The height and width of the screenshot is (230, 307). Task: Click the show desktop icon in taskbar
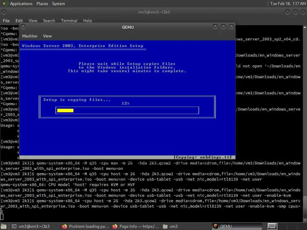click(x=4, y=226)
